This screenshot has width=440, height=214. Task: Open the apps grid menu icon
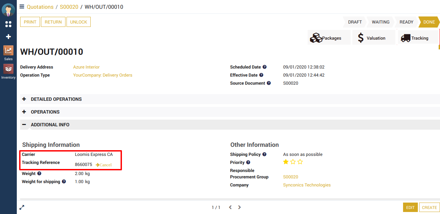click(x=8, y=24)
